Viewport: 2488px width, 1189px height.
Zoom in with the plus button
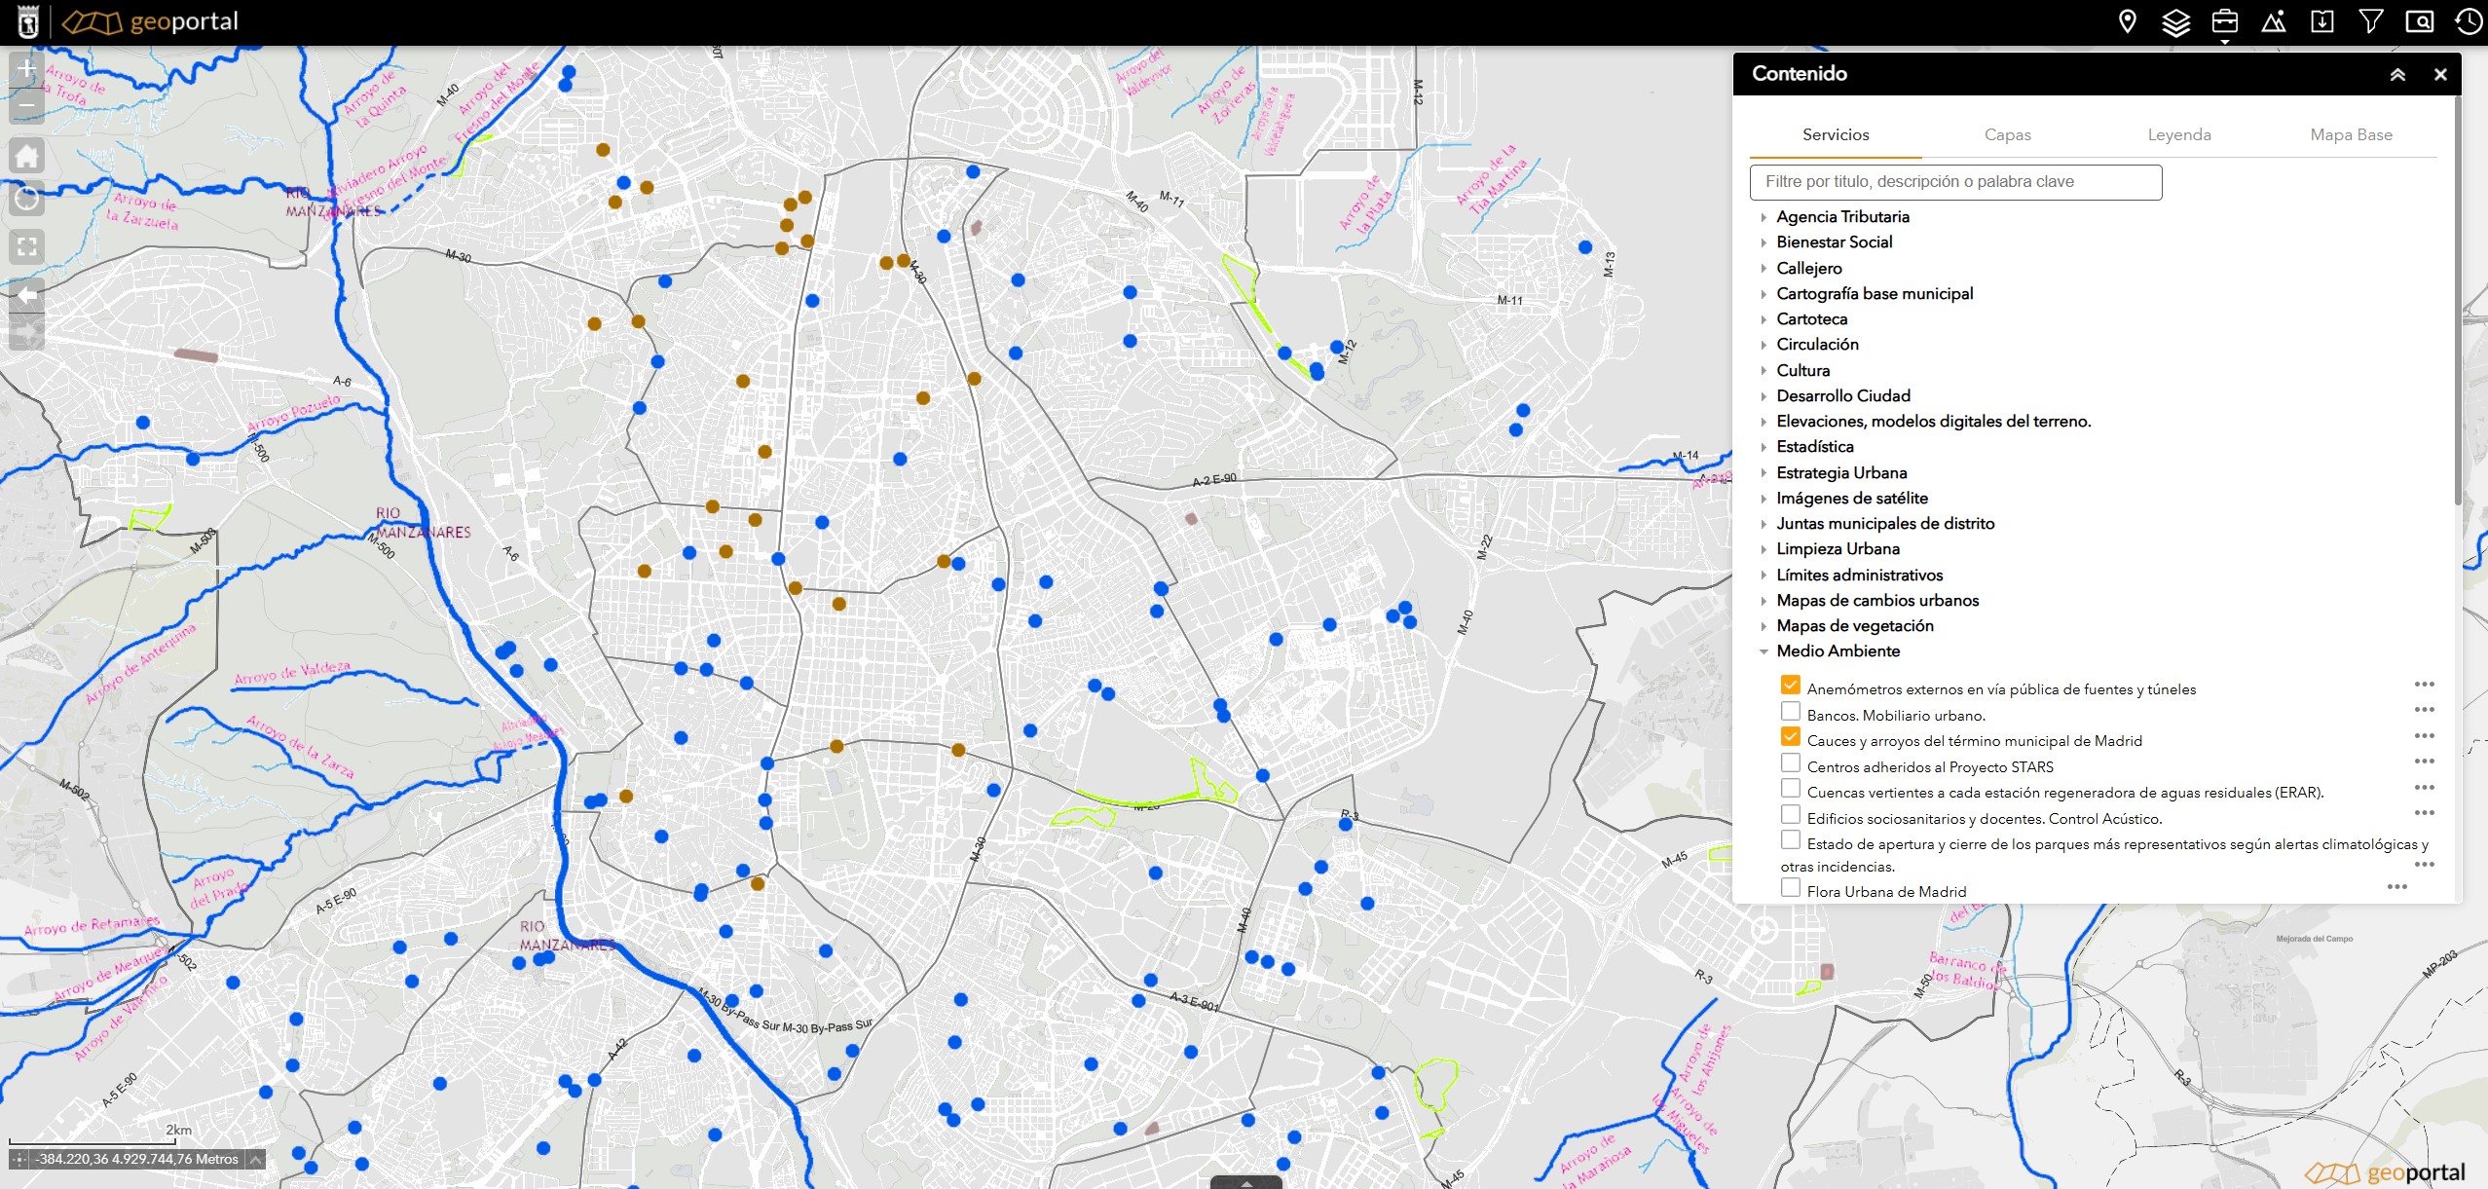[26, 69]
